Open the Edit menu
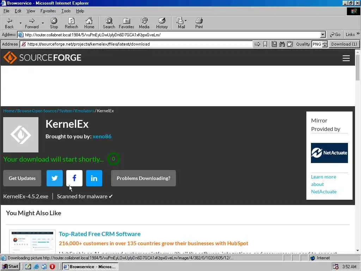 tap(18, 11)
